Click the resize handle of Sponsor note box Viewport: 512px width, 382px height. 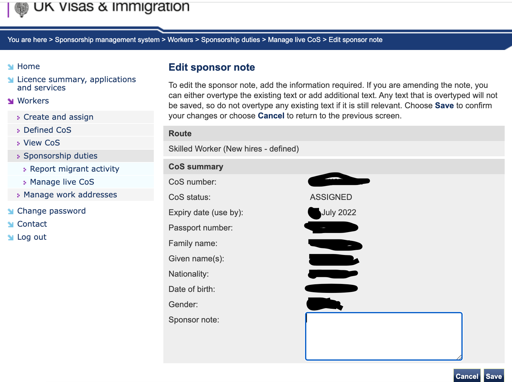point(459,357)
